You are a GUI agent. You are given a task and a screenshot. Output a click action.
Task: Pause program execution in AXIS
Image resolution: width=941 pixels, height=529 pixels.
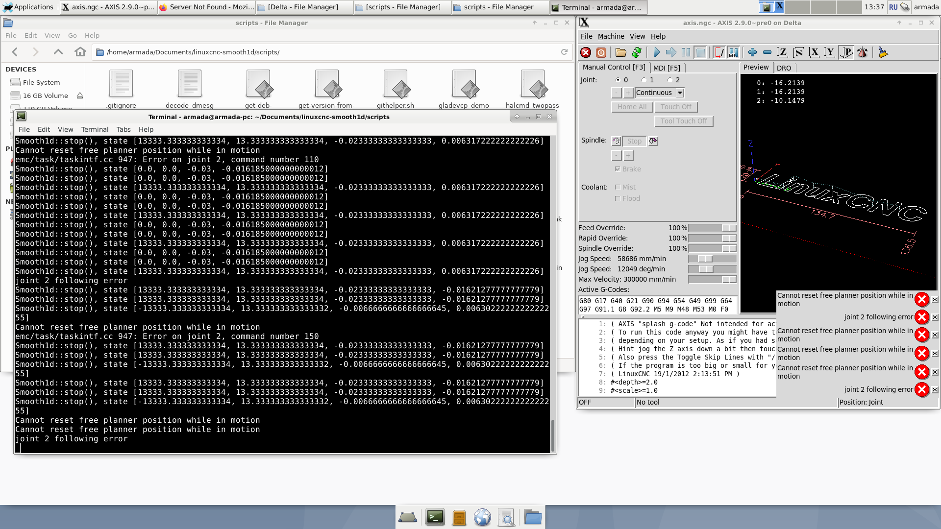[x=686, y=52]
